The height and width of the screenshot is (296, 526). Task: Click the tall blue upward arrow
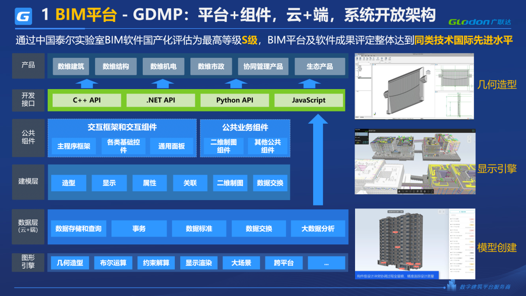point(318,160)
